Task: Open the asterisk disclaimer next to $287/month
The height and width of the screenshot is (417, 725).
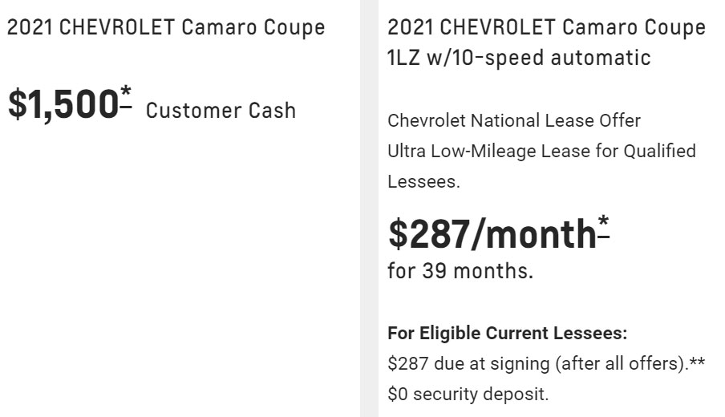Action: coord(603,226)
